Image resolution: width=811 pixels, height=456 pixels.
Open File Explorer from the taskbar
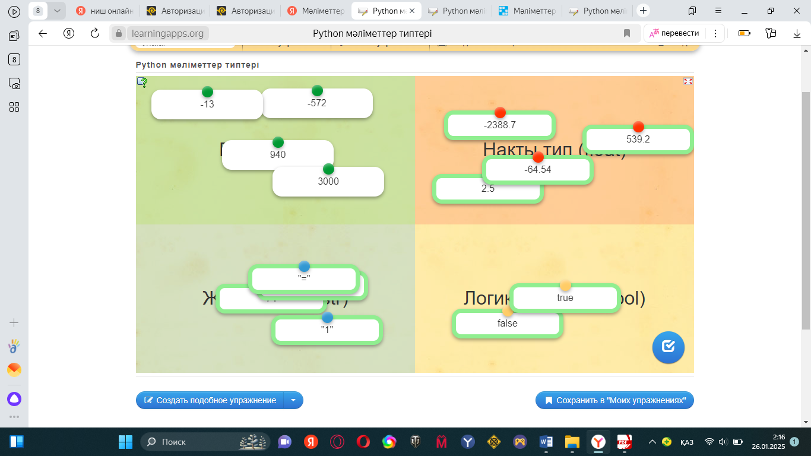point(572,442)
